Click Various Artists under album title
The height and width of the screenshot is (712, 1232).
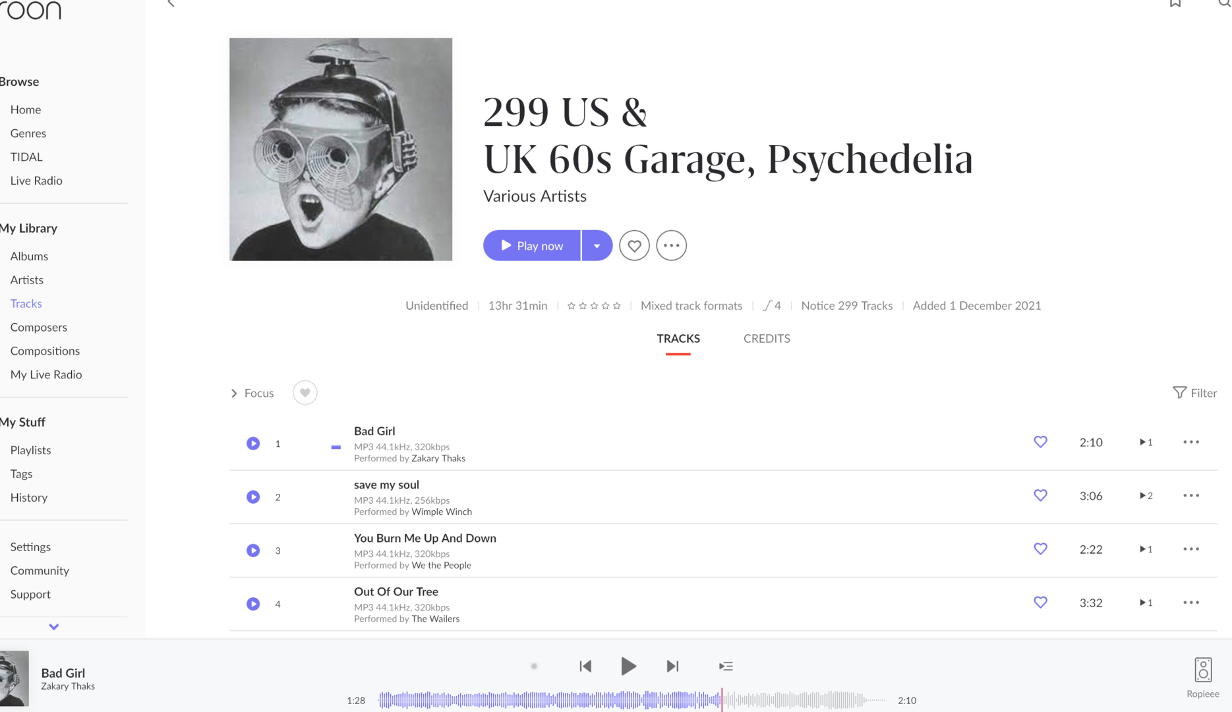coord(535,196)
